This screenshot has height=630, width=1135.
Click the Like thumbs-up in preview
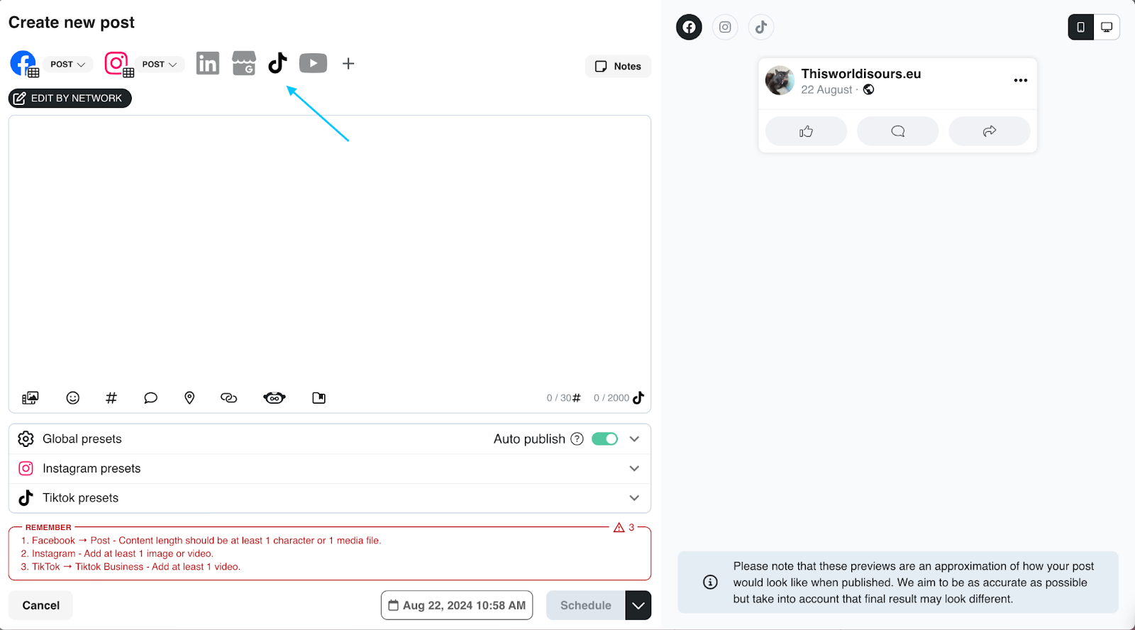[806, 131]
